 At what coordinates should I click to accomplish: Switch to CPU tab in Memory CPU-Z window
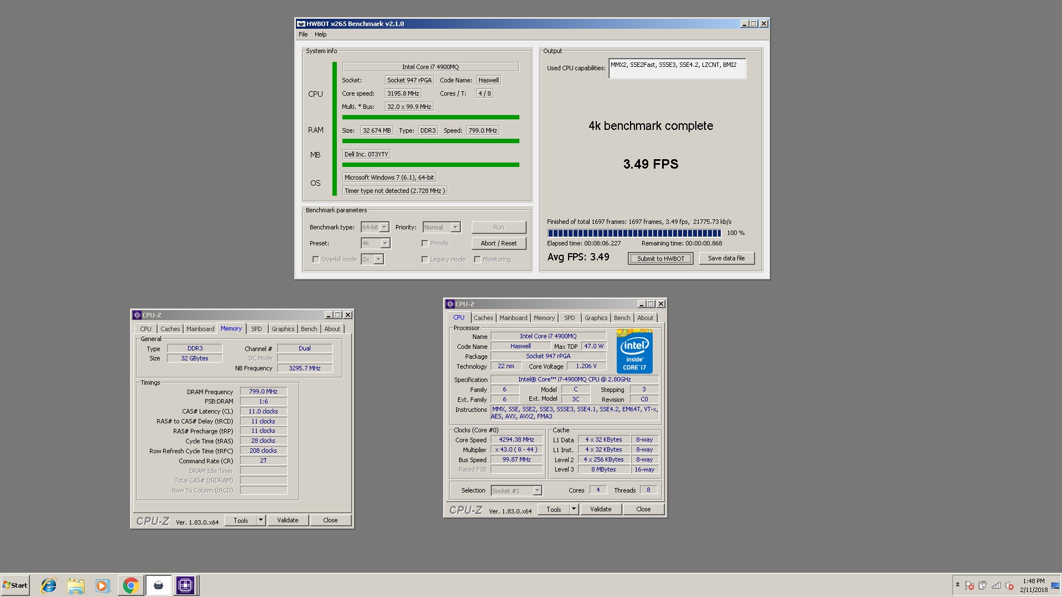(x=145, y=329)
